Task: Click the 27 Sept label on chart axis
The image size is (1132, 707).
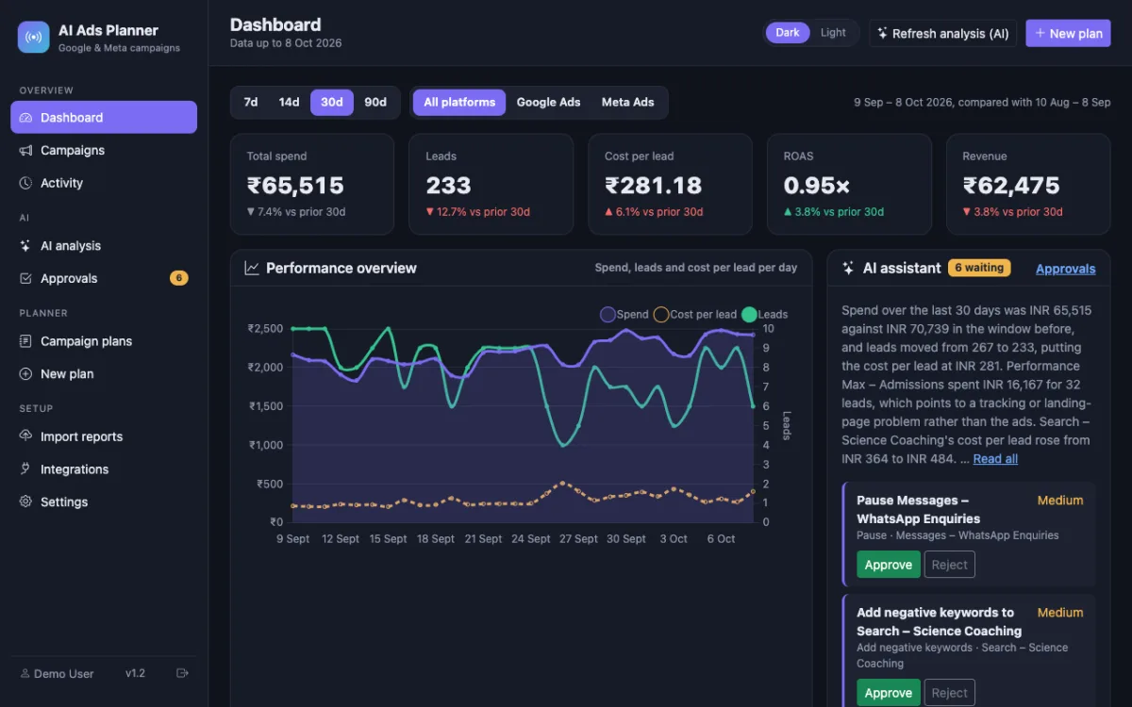Action: pyautogui.click(x=578, y=539)
